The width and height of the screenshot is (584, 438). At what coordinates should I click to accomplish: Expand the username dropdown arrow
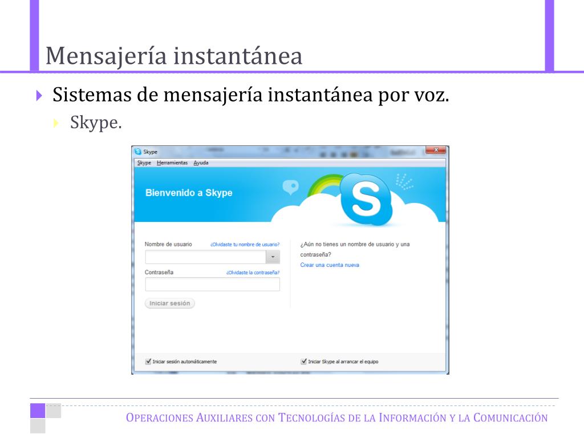click(x=273, y=257)
